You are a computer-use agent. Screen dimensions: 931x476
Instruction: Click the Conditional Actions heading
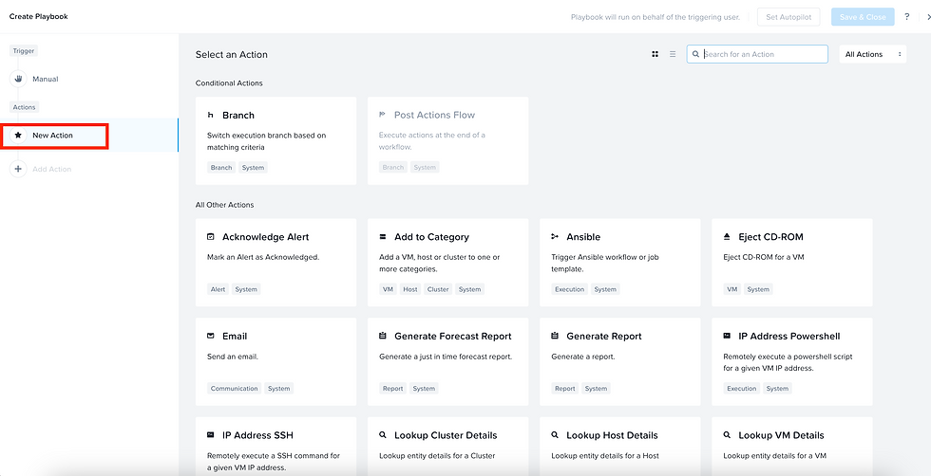229,83
